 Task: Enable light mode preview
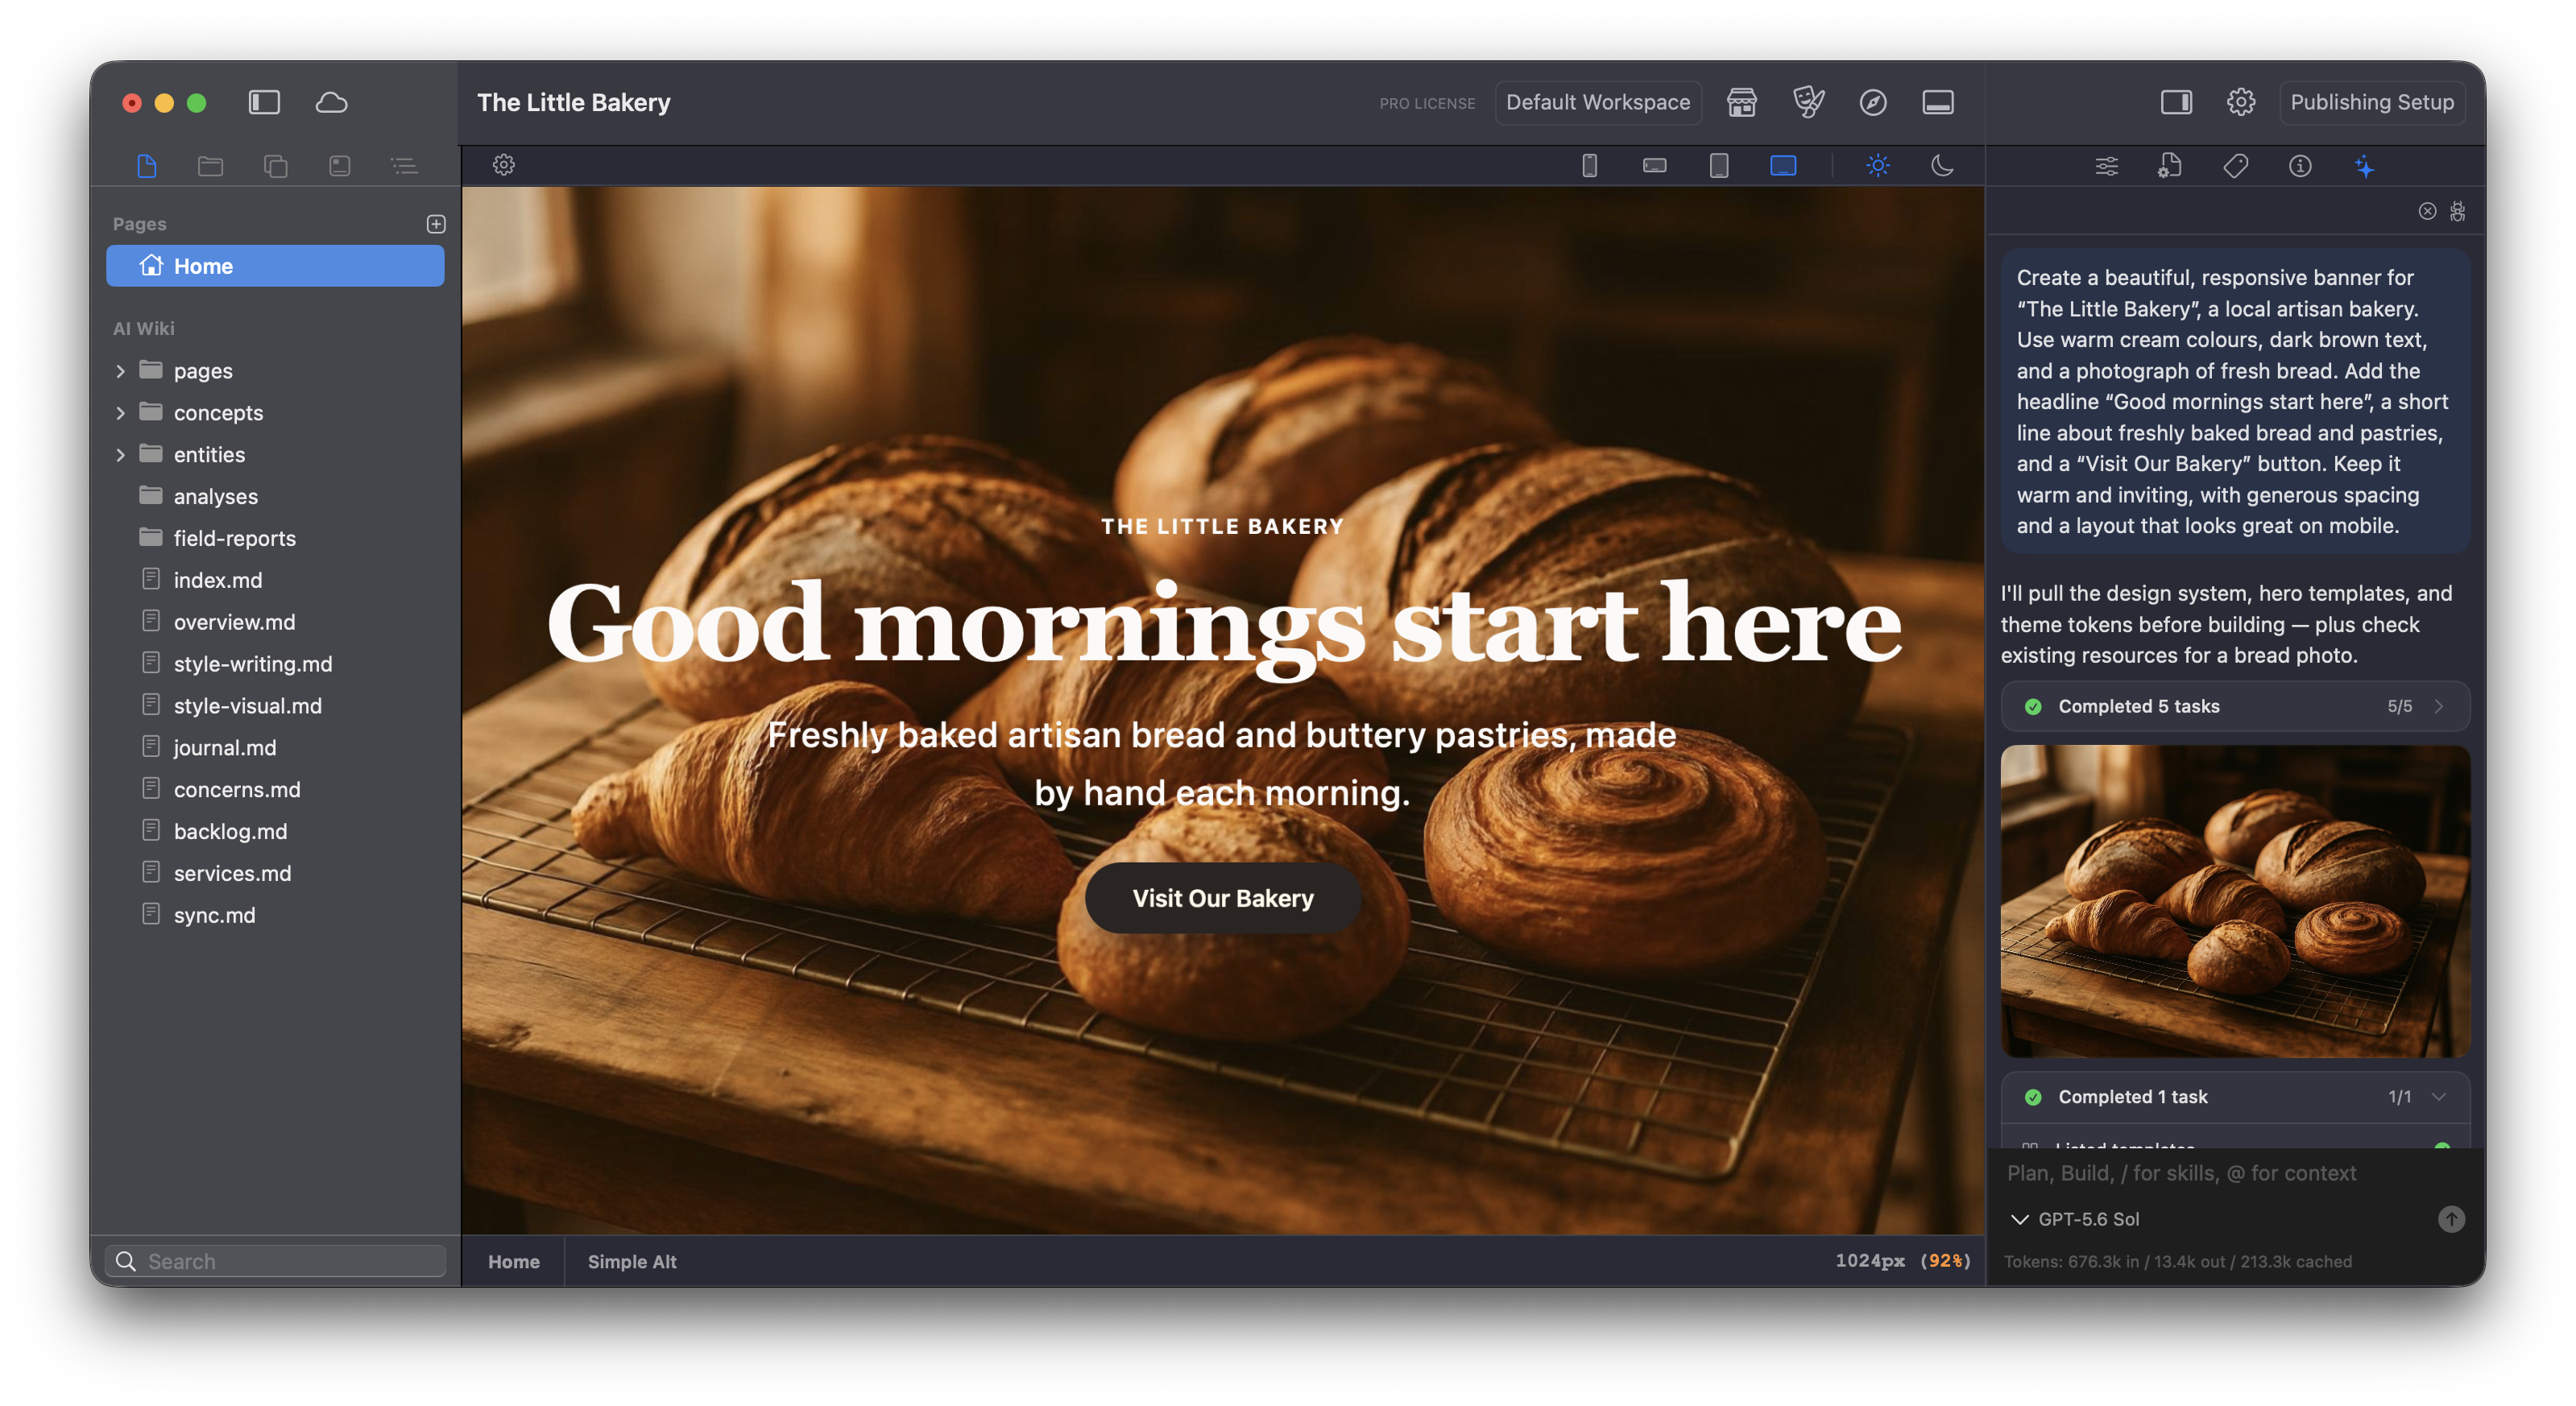point(1877,165)
